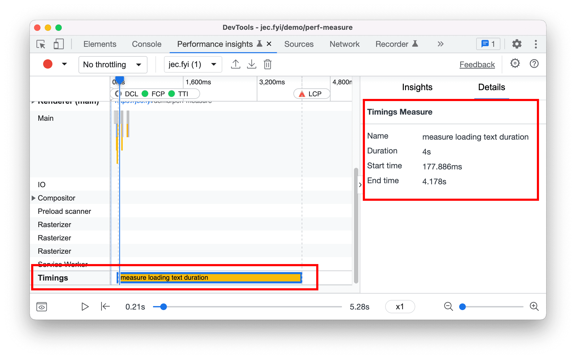Select the No throttling dropdown
Image resolution: width=576 pixels, height=359 pixels.
click(x=110, y=64)
